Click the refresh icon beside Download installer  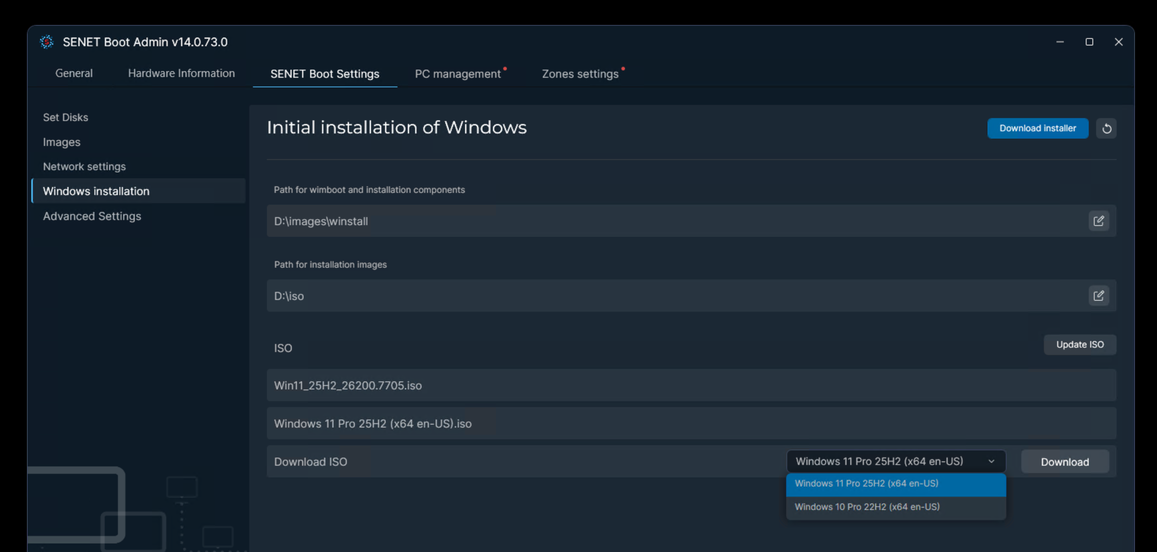point(1107,129)
